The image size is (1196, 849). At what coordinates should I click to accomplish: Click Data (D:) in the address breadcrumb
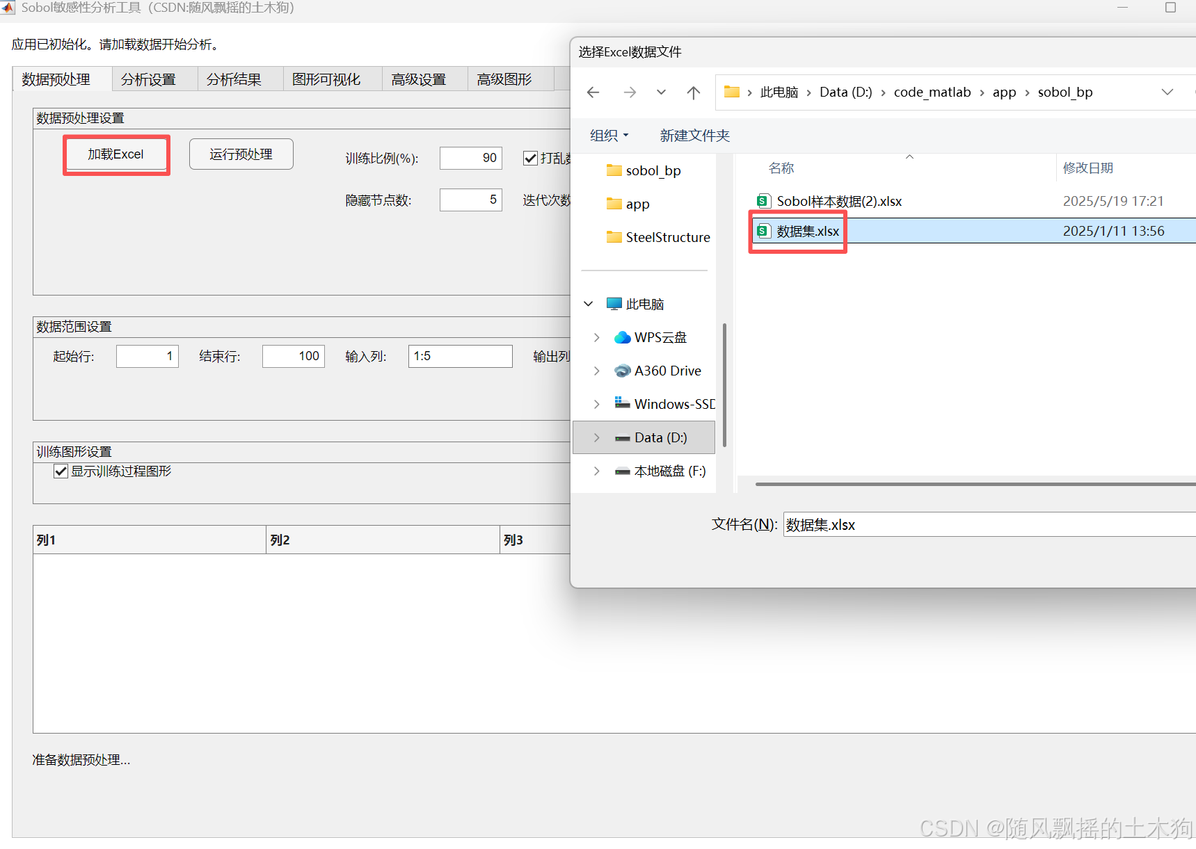(845, 92)
